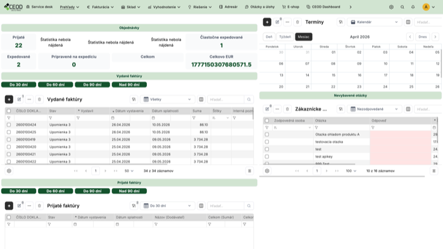443x249 pixels.
Task: Open the search icon in top bar
Action: tap(402, 7)
